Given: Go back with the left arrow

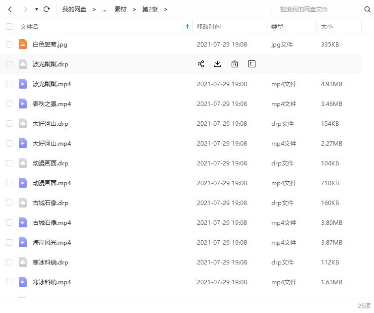Looking at the screenshot, I should pos(10,9).
